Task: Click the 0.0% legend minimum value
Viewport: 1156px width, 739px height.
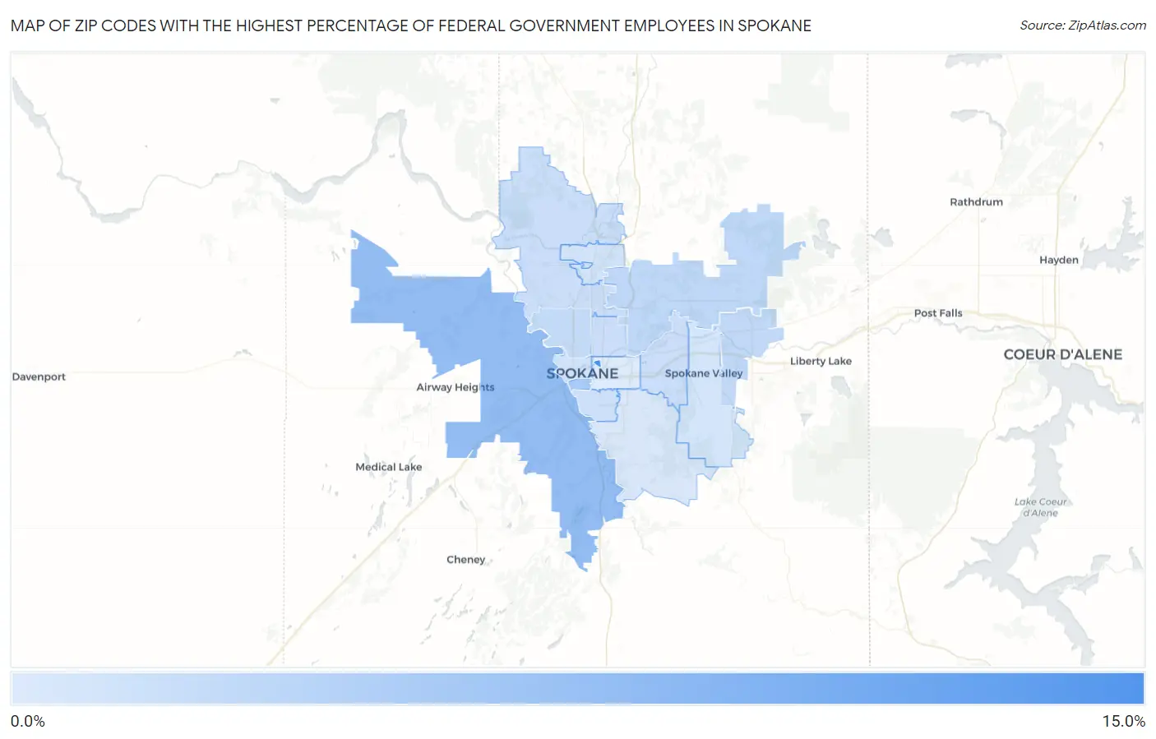Action: pos(28,722)
